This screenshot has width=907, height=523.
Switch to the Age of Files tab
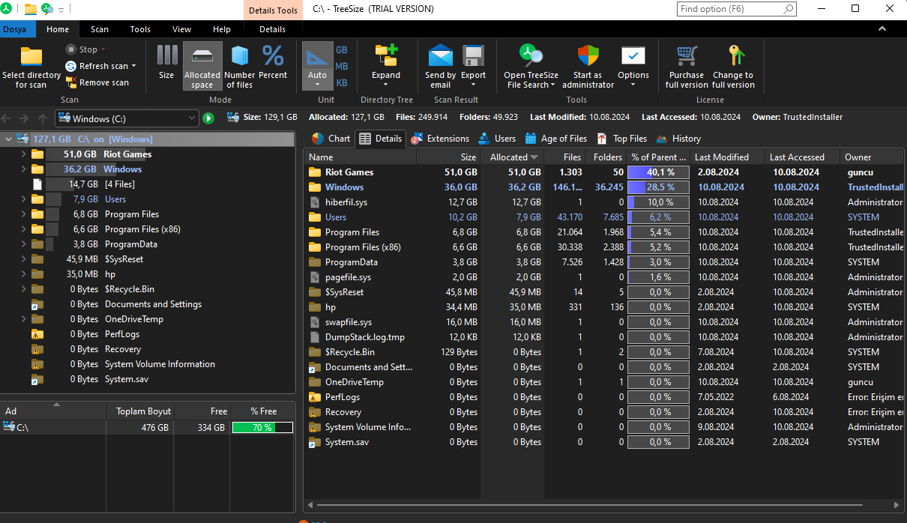tap(556, 139)
